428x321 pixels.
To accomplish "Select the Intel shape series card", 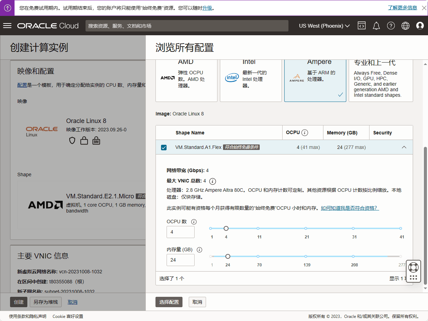I will point(251,79).
